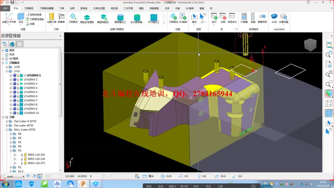Select the BALL Cutter-BT50 folder entry

pos(25,130)
